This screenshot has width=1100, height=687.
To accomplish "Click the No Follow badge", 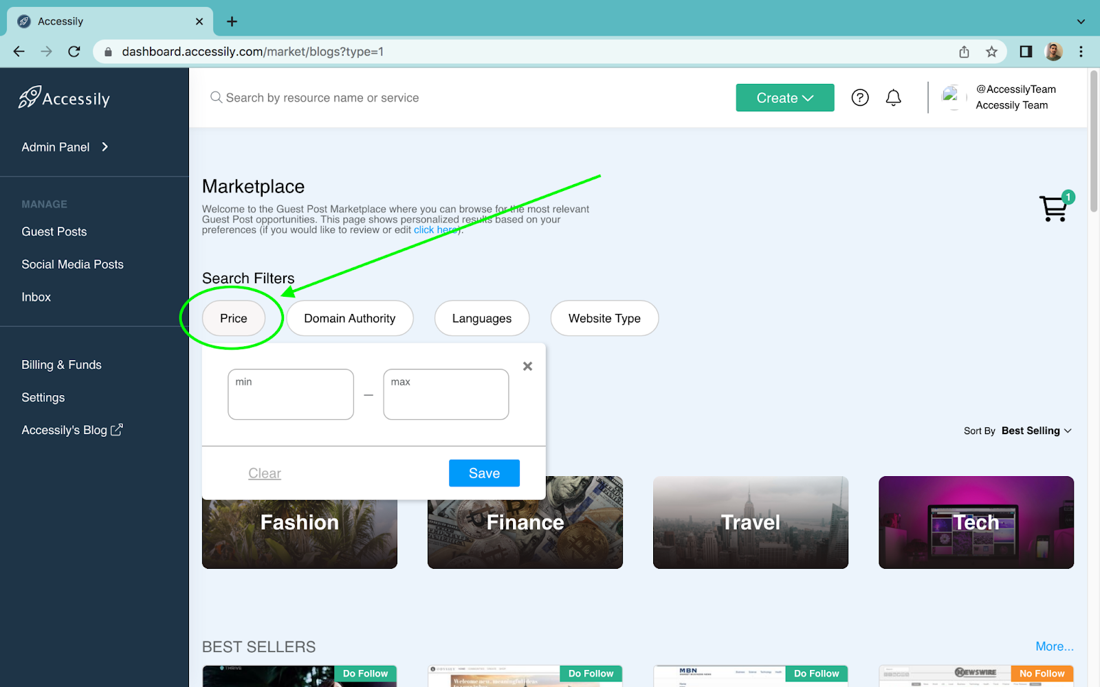I will point(1042,673).
